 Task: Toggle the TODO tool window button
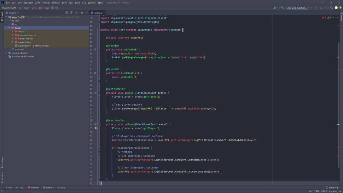point(20,188)
